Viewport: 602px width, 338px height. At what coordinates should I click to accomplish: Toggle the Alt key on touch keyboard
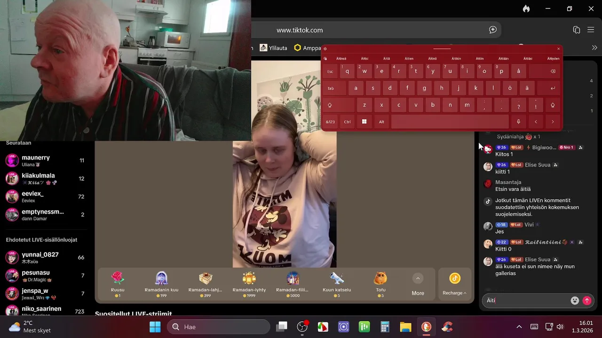click(x=381, y=122)
